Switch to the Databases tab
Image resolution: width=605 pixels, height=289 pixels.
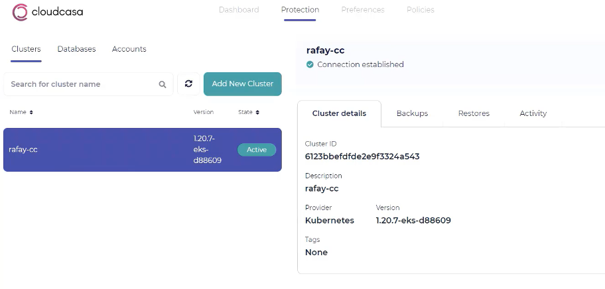pos(76,49)
